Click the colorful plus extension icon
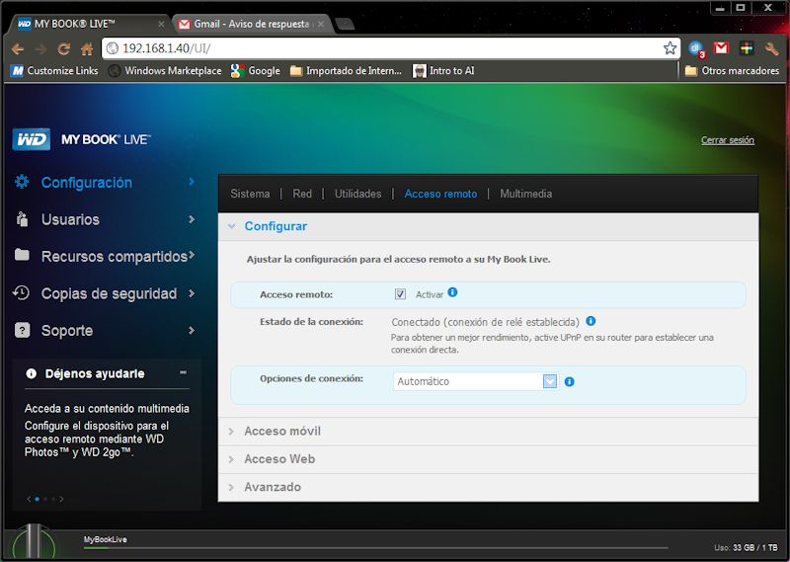Viewport: 790px width, 562px height. 747,48
